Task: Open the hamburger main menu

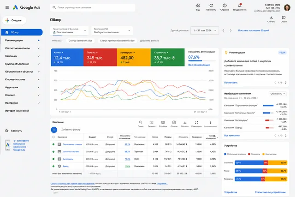Action: [x=7, y=7]
